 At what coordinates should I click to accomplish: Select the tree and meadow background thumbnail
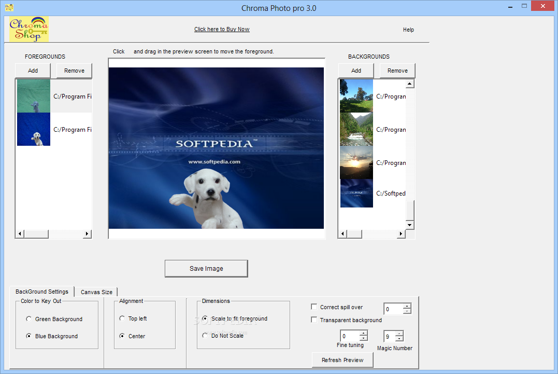[x=356, y=96]
